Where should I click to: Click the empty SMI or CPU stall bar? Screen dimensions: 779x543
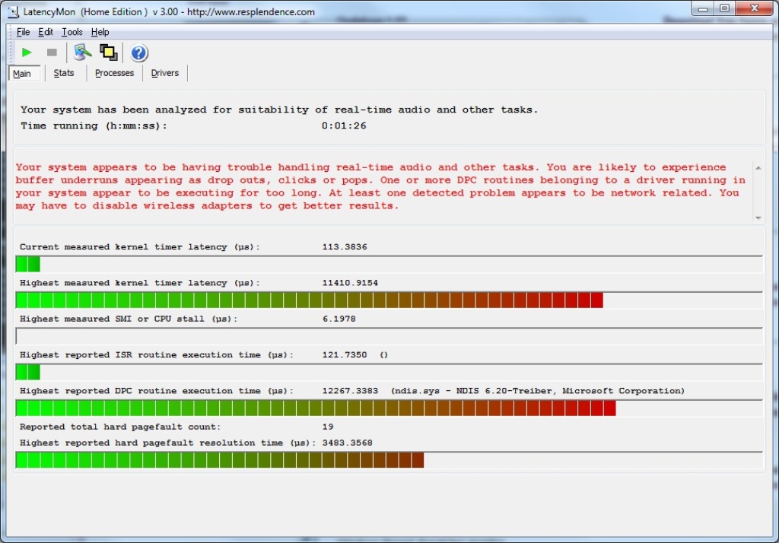(389, 336)
